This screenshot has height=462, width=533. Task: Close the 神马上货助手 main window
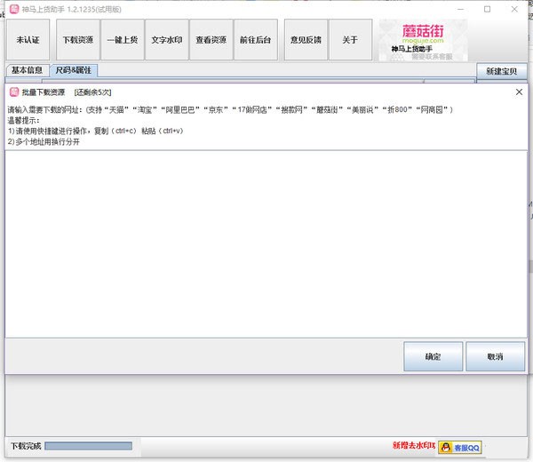[x=514, y=9]
